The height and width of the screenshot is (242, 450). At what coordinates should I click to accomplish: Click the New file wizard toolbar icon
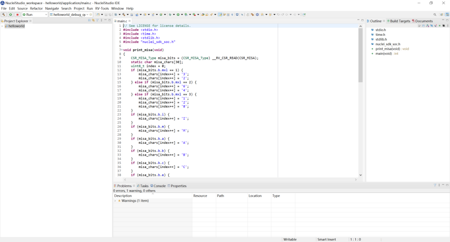click(x=98, y=15)
